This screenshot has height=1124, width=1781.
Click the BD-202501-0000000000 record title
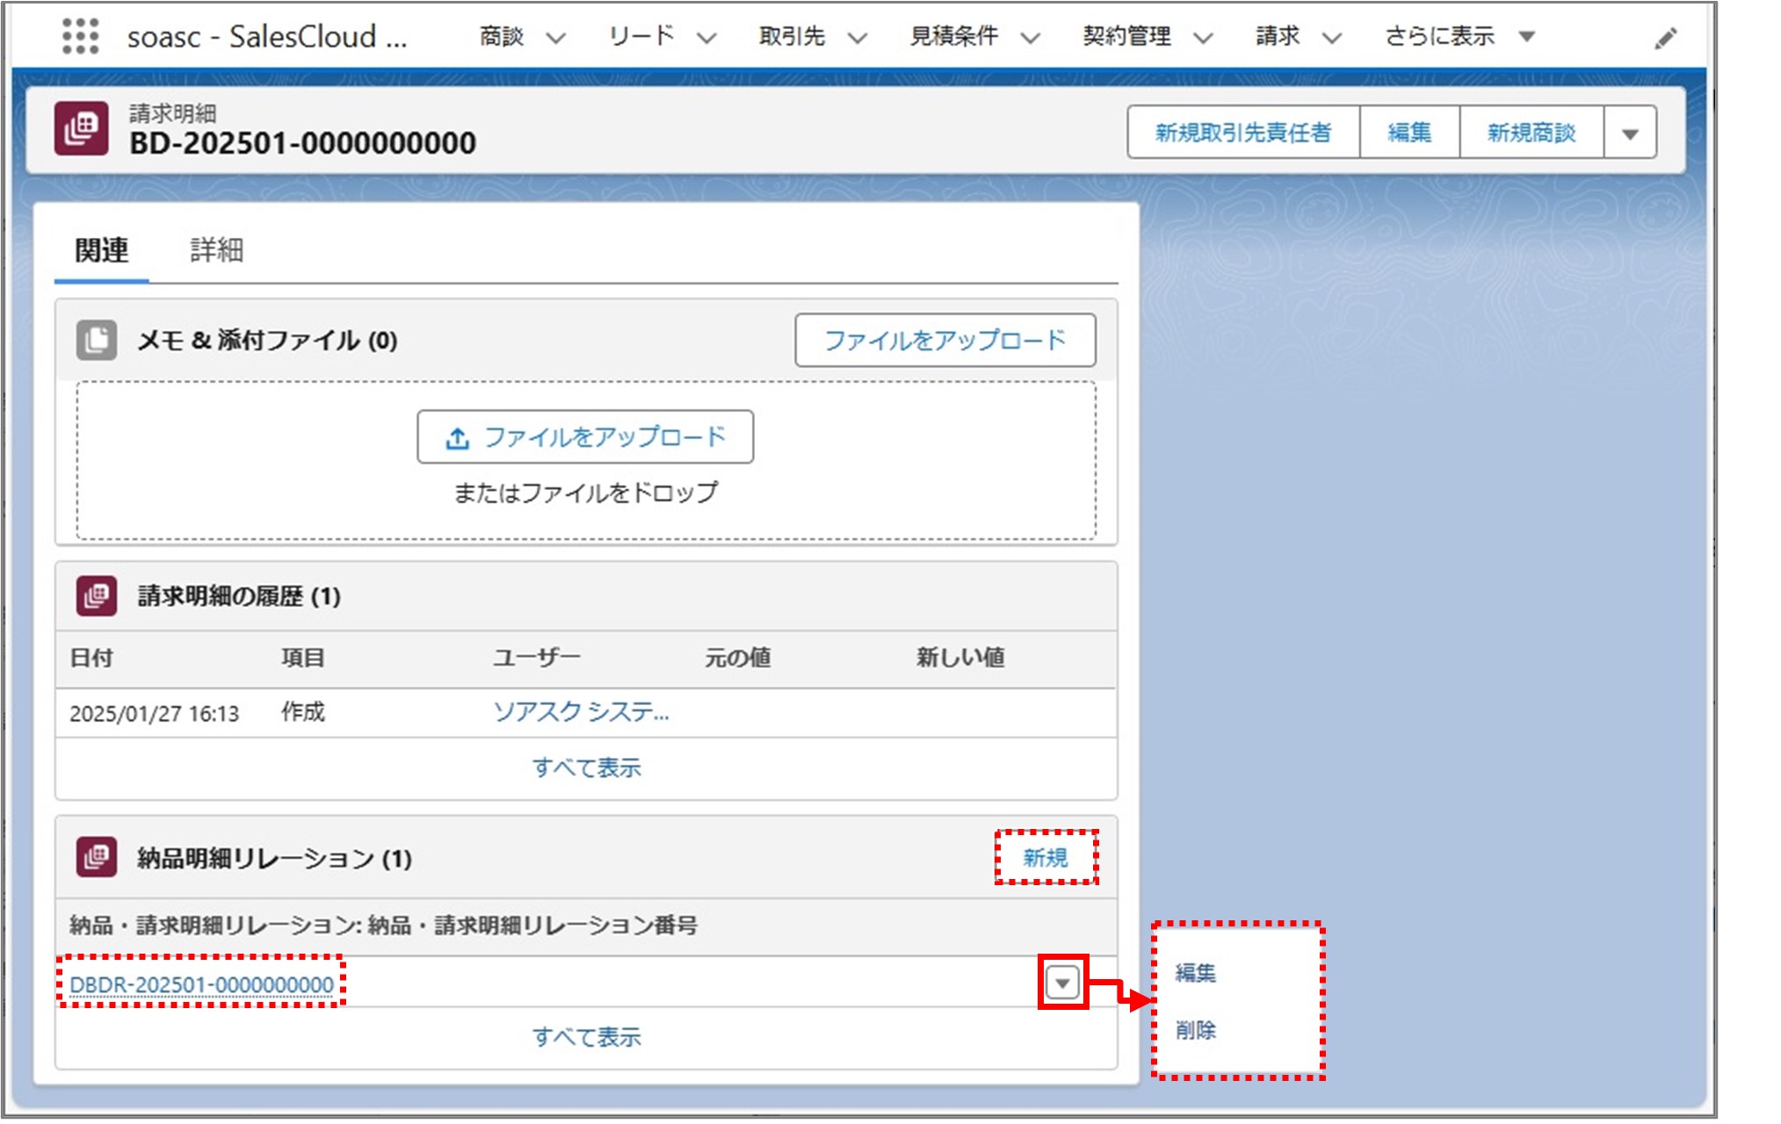pyautogui.click(x=303, y=143)
